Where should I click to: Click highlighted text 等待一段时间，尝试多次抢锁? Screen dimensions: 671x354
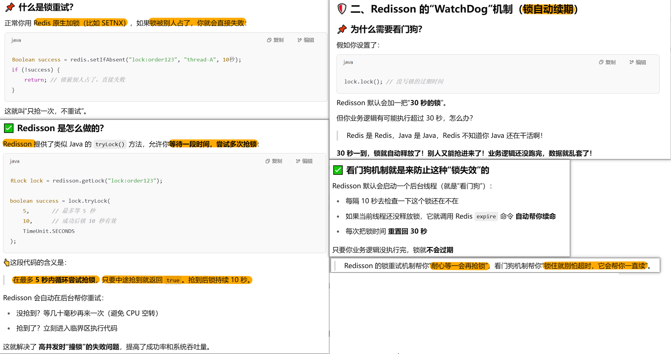click(213, 144)
